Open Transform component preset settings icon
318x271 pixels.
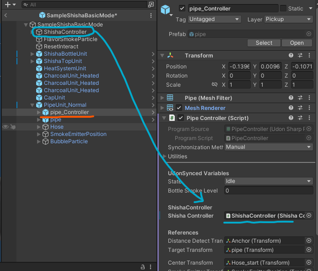pyautogui.click(x=300, y=55)
